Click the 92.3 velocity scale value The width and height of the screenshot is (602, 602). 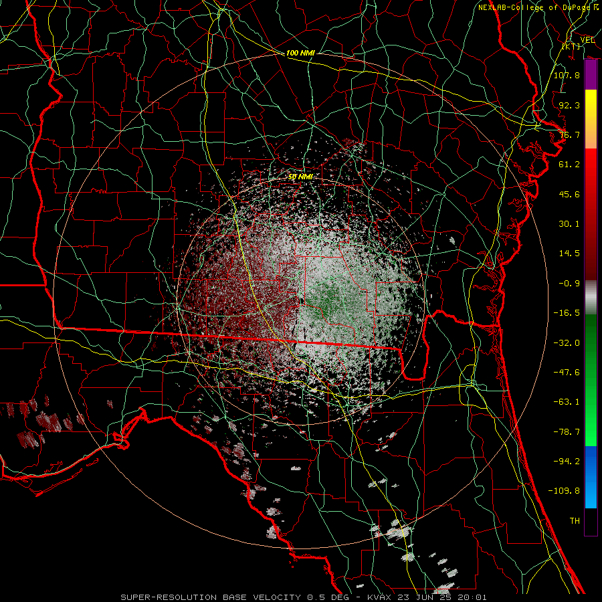click(x=569, y=105)
